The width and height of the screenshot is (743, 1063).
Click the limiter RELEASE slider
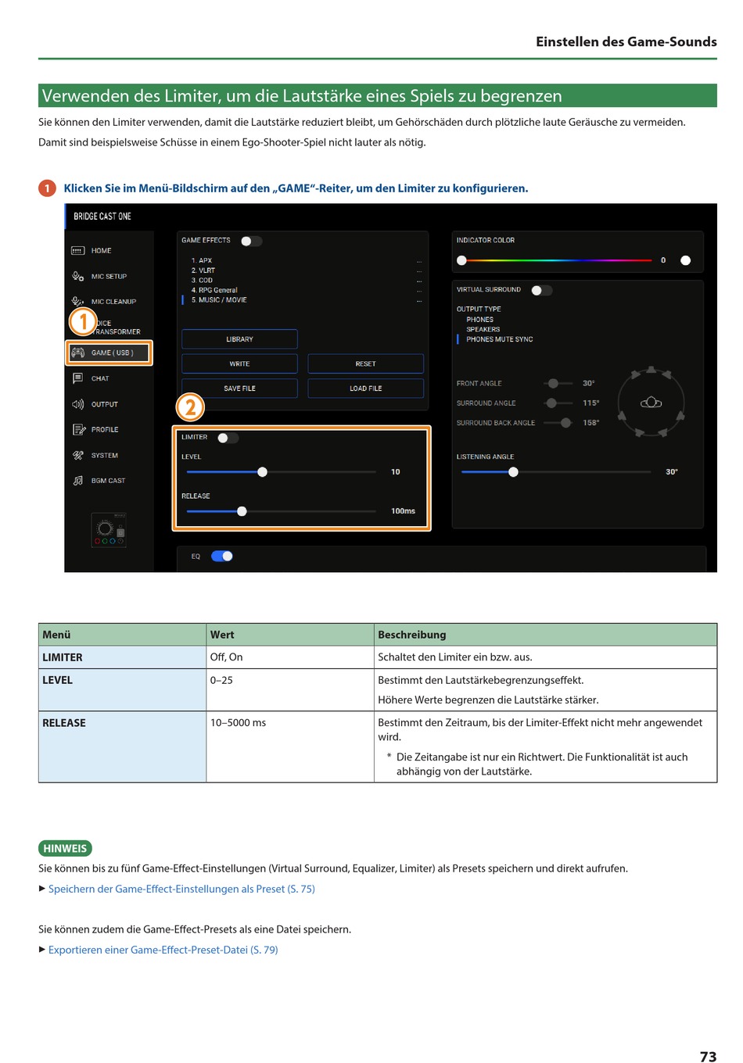pyautogui.click(x=282, y=511)
